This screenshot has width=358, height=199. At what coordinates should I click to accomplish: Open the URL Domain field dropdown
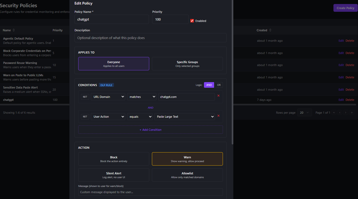(108, 97)
